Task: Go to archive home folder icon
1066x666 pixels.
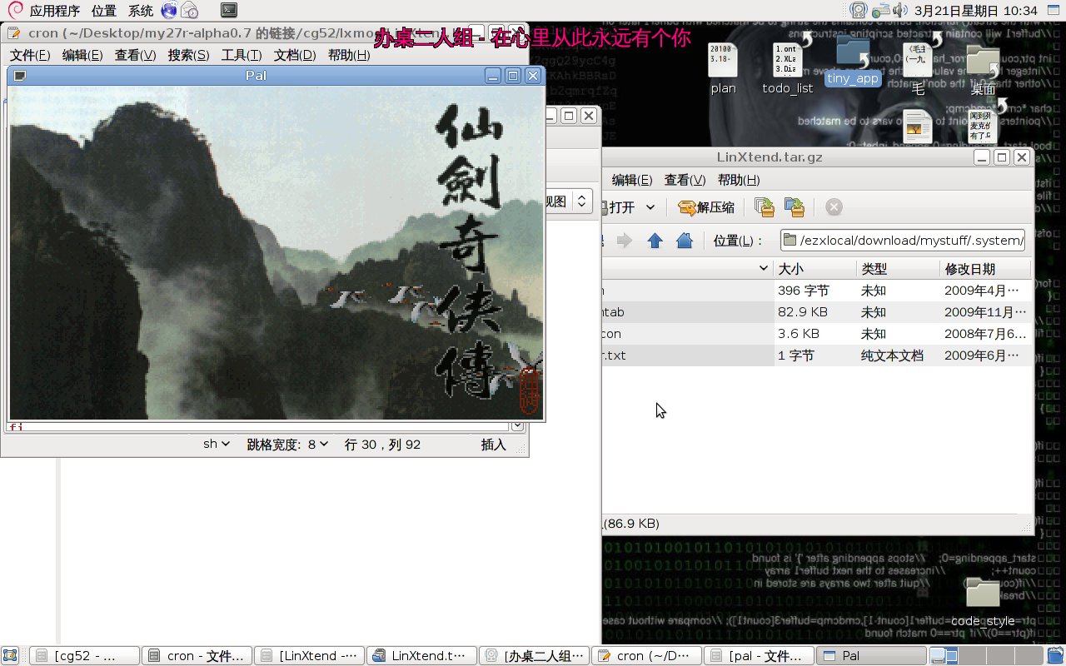Action: 685,241
